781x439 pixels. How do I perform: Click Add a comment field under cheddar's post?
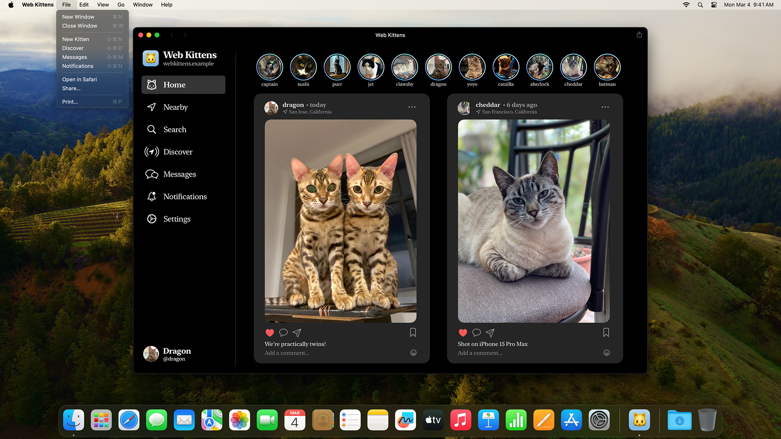(x=480, y=353)
